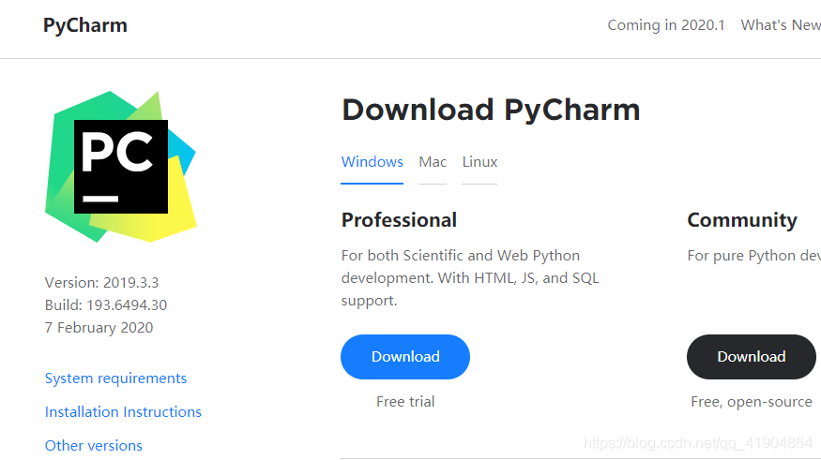The height and width of the screenshot is (460, 821).
Task: Click the Free trial label
Action: [x=405, y=402]
